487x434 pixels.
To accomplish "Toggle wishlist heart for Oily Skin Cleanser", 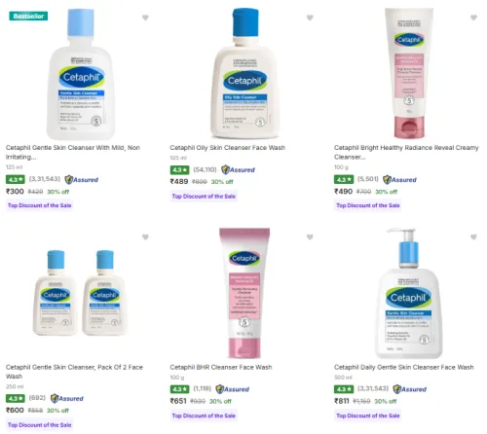I will point(310,18).
